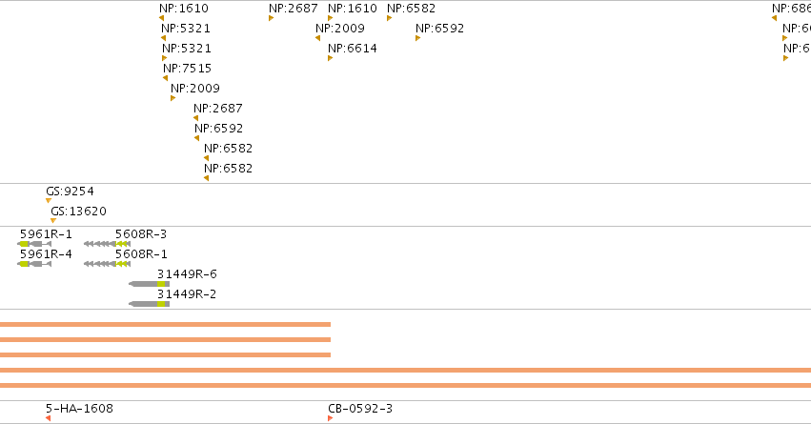
Task: Select the first full-width orange bar
Action: click(406, 371)
